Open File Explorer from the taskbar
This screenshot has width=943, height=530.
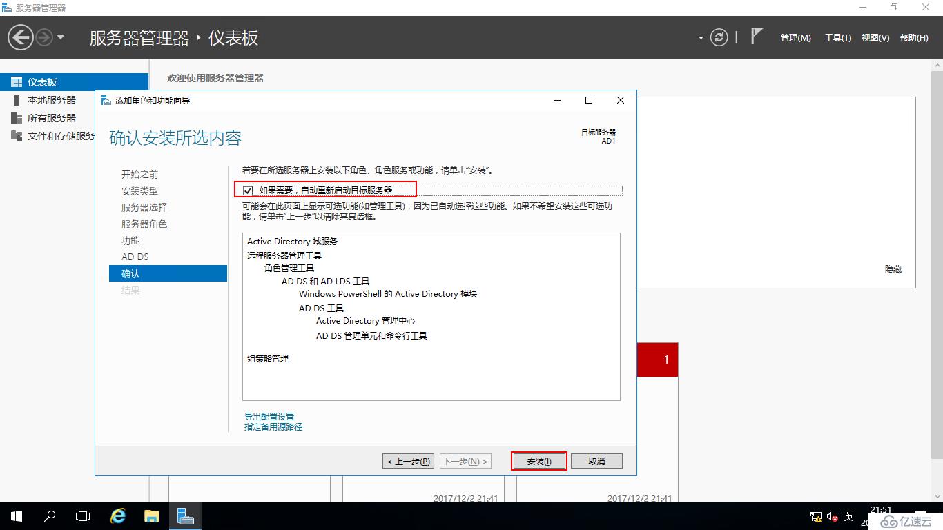coord(151,516)
